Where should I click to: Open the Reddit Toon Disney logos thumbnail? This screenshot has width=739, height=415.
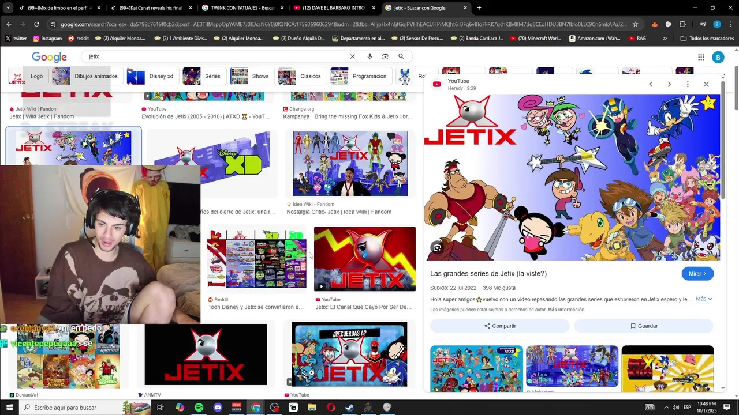[x=257, y=259]
